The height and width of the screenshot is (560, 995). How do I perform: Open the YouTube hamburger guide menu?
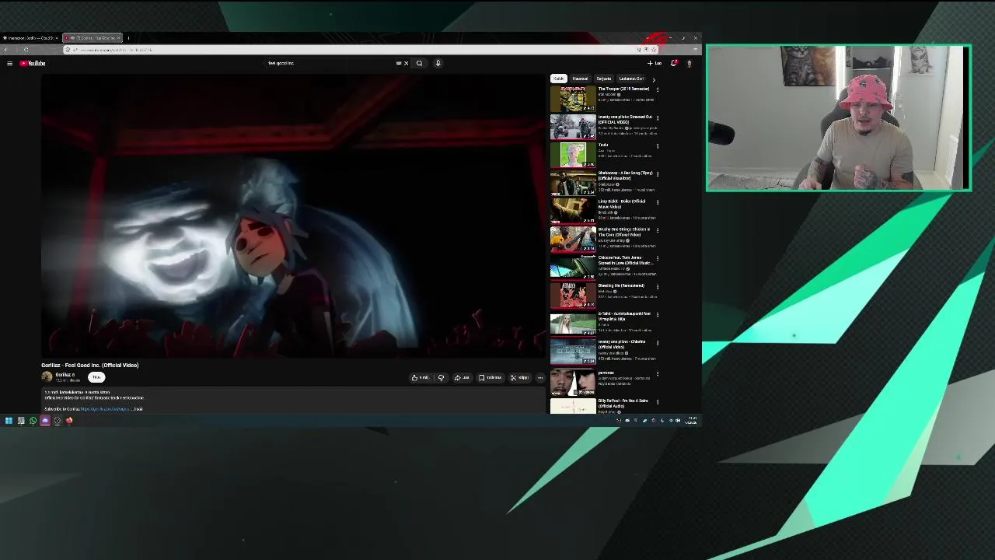[9, 63]
